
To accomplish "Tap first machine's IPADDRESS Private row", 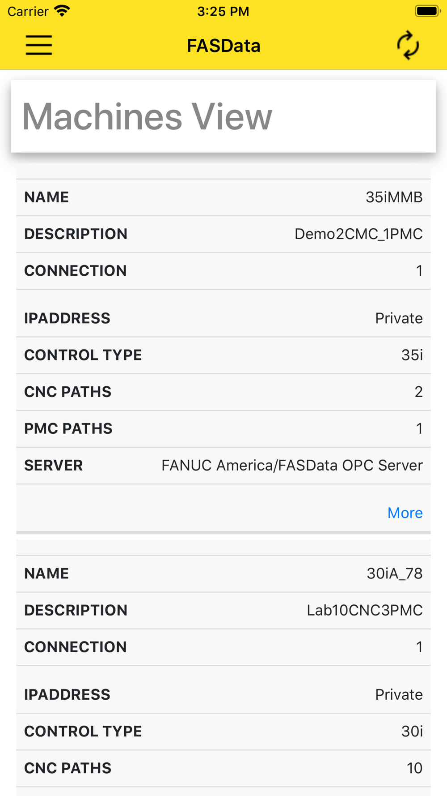I will (223, 318).
